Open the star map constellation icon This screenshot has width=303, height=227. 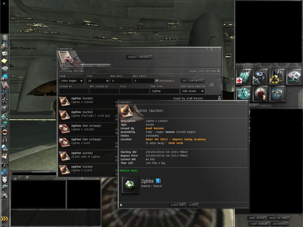point(5,93)
